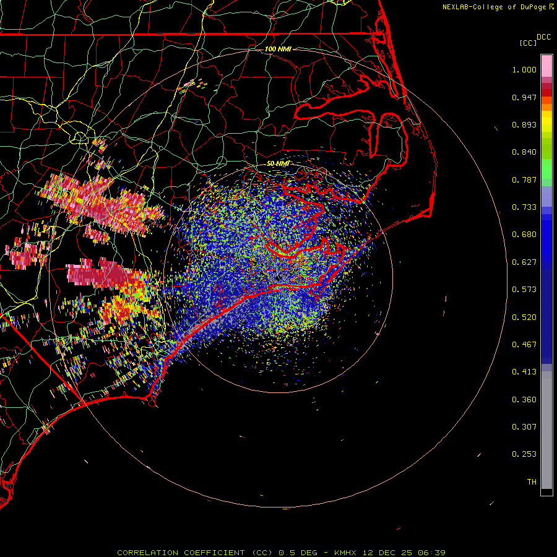Click the 0.840 scale value
Image resolution: width=557 pixels, height=557 pixels.
(524, 152)
